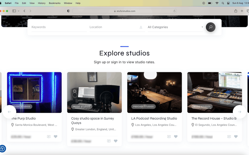Click the Podcast Studios tag on LA Podcast card

click(x=143, y=106)
